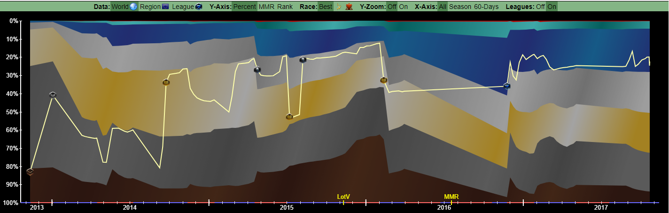Click the 40% y-axis label
669x213 pixels.
coord(12,94)
